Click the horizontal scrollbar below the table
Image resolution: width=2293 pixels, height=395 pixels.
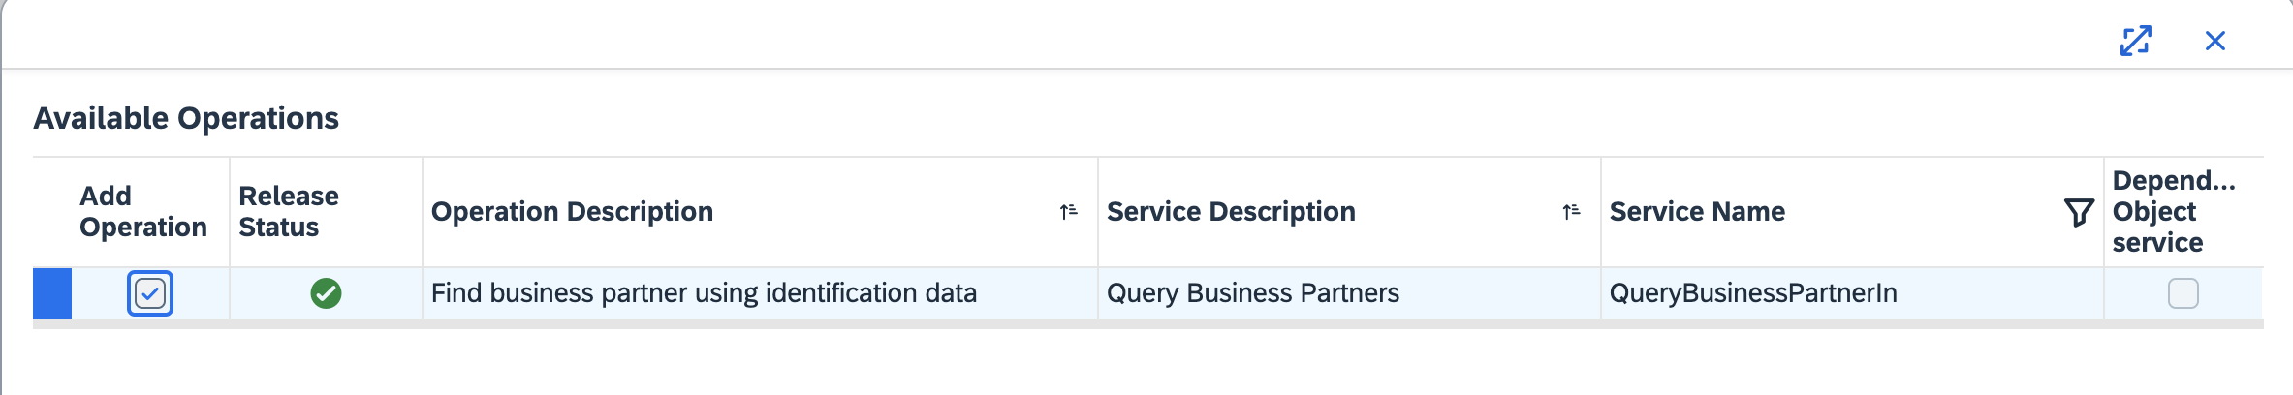click(1147, 324)
